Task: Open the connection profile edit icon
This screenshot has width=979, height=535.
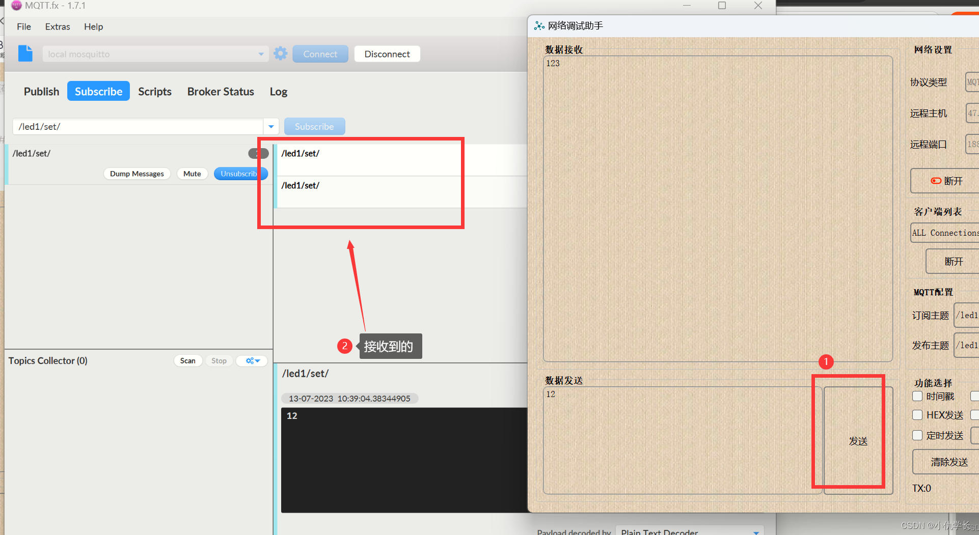Action: tap(25, 53)
